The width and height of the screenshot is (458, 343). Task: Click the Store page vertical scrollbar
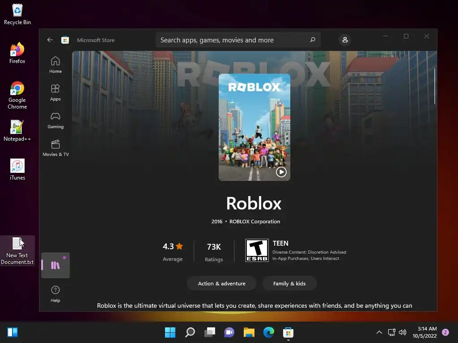pos(435,86)
